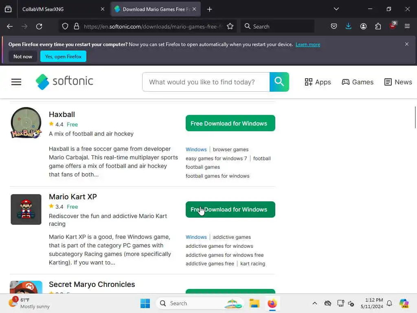Open the extensions puzzle icon
Viewport: 417px width, 313px height.
[378, 26]
